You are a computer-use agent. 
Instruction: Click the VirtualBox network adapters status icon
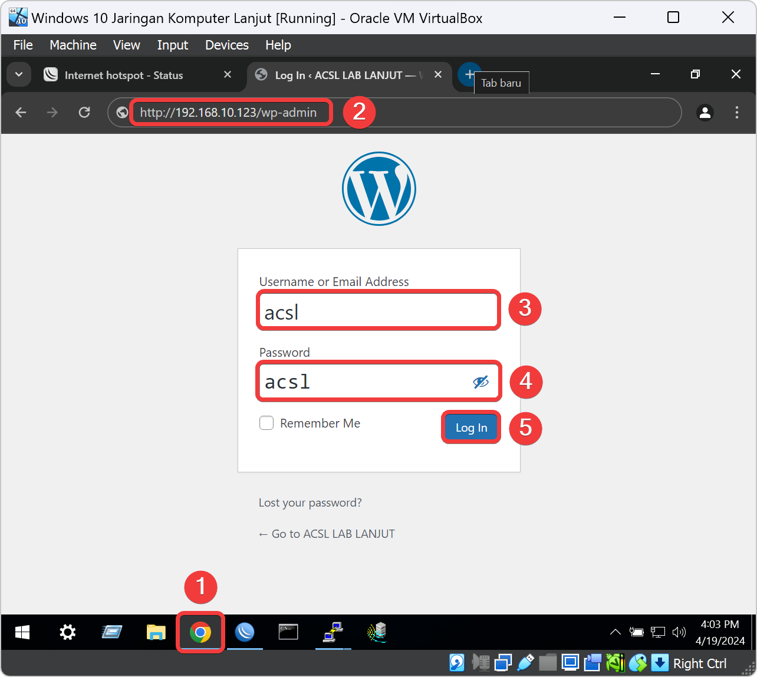tap(503, 663)
